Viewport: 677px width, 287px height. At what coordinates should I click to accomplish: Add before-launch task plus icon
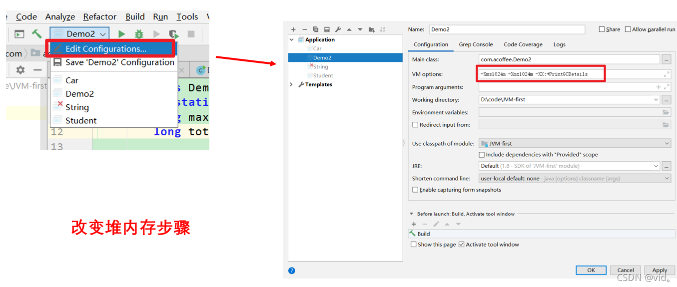point(414,224)
